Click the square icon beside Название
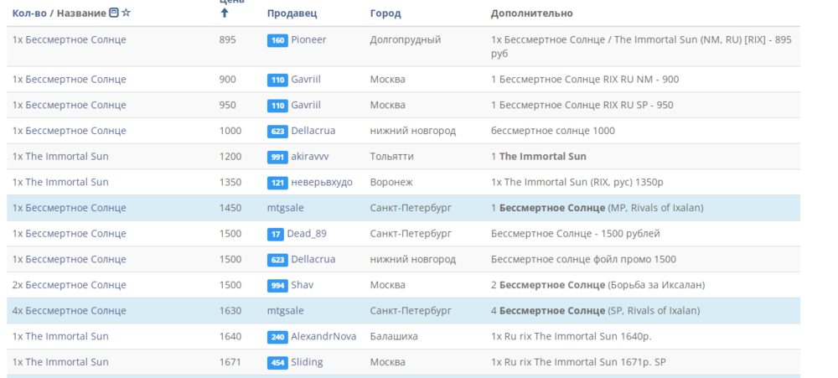Viewport: 838px width, 378px height. pos(114,13)
